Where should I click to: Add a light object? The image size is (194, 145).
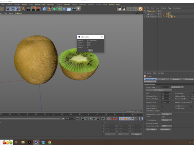pyautogui.click(x=79, y=9)
